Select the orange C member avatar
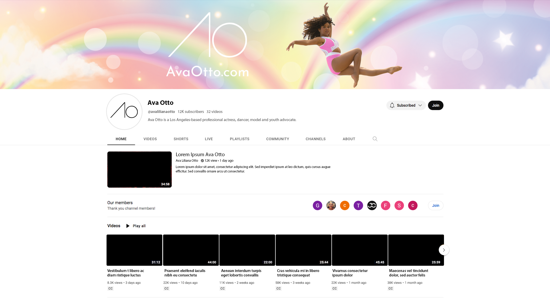 click(345, 205)
